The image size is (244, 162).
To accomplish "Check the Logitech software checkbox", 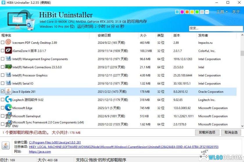I will point(3,100).
